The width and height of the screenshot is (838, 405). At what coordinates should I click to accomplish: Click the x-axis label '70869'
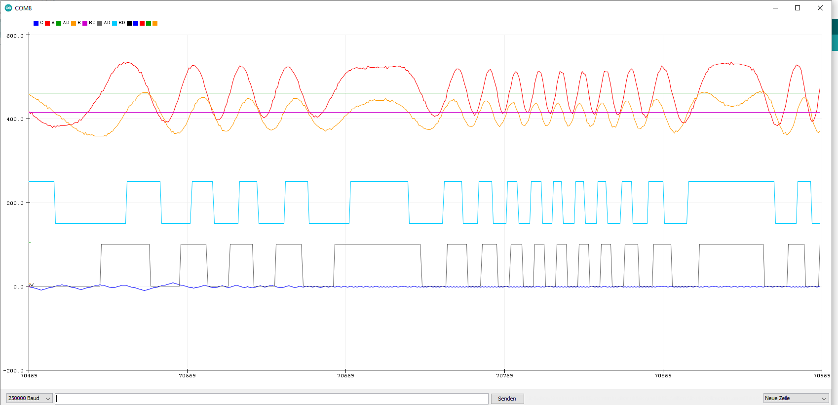click(x=663, y=375)
